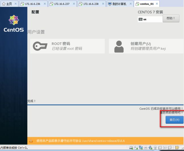The width and height of the screenshot is (184, 151).
Task: Click the 配置 heading
Action: pyautogui.click(x=35, y=12)
